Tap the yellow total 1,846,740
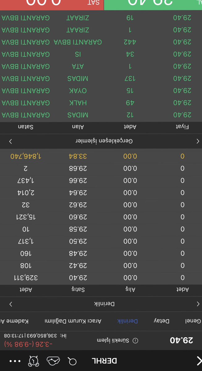The width and height of the screenshot is (202, 371). (x=26, y=156)
